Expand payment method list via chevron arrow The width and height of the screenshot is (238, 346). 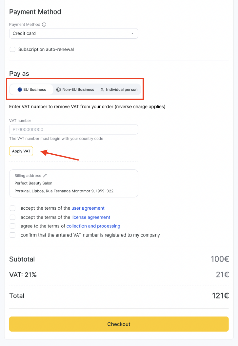pos(132,33)
